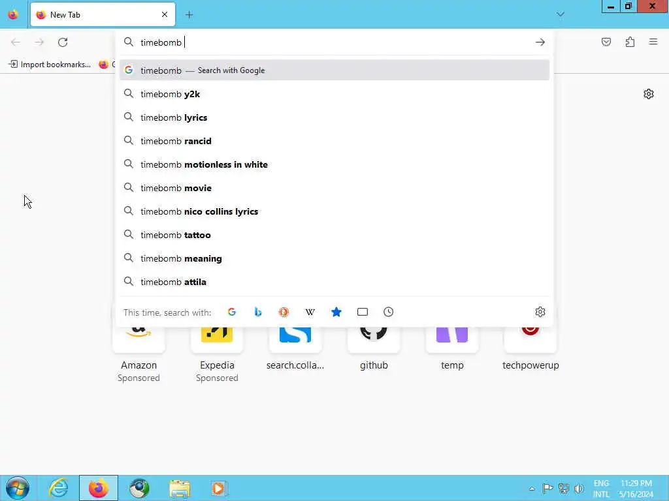Image resolution: width=669 pixels, height=501 pixels.
Task: Choose the timebomb y2k suggestion
Action: (334, 94)
